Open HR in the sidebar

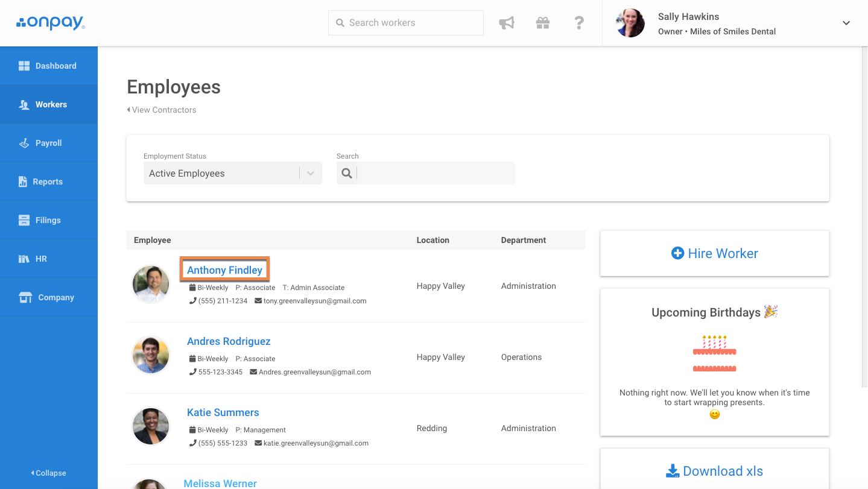[x=49, y=259]
